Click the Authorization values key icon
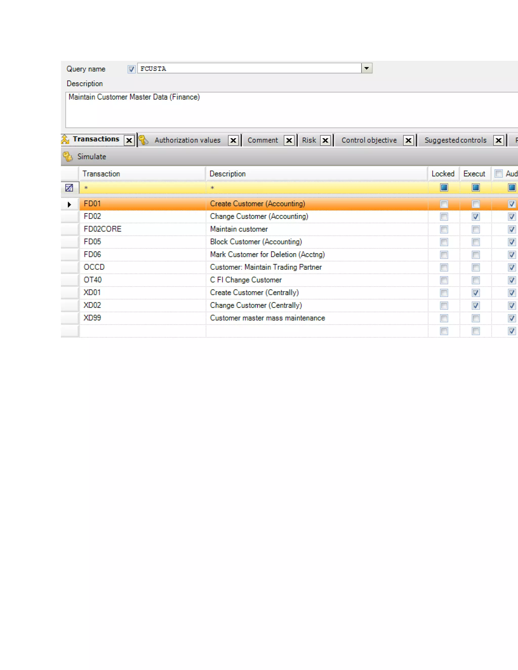 pos(143,140)
